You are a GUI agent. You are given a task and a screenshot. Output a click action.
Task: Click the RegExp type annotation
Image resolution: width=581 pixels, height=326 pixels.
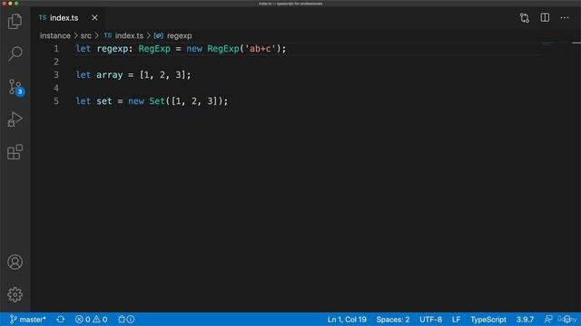tap(154, 49)
